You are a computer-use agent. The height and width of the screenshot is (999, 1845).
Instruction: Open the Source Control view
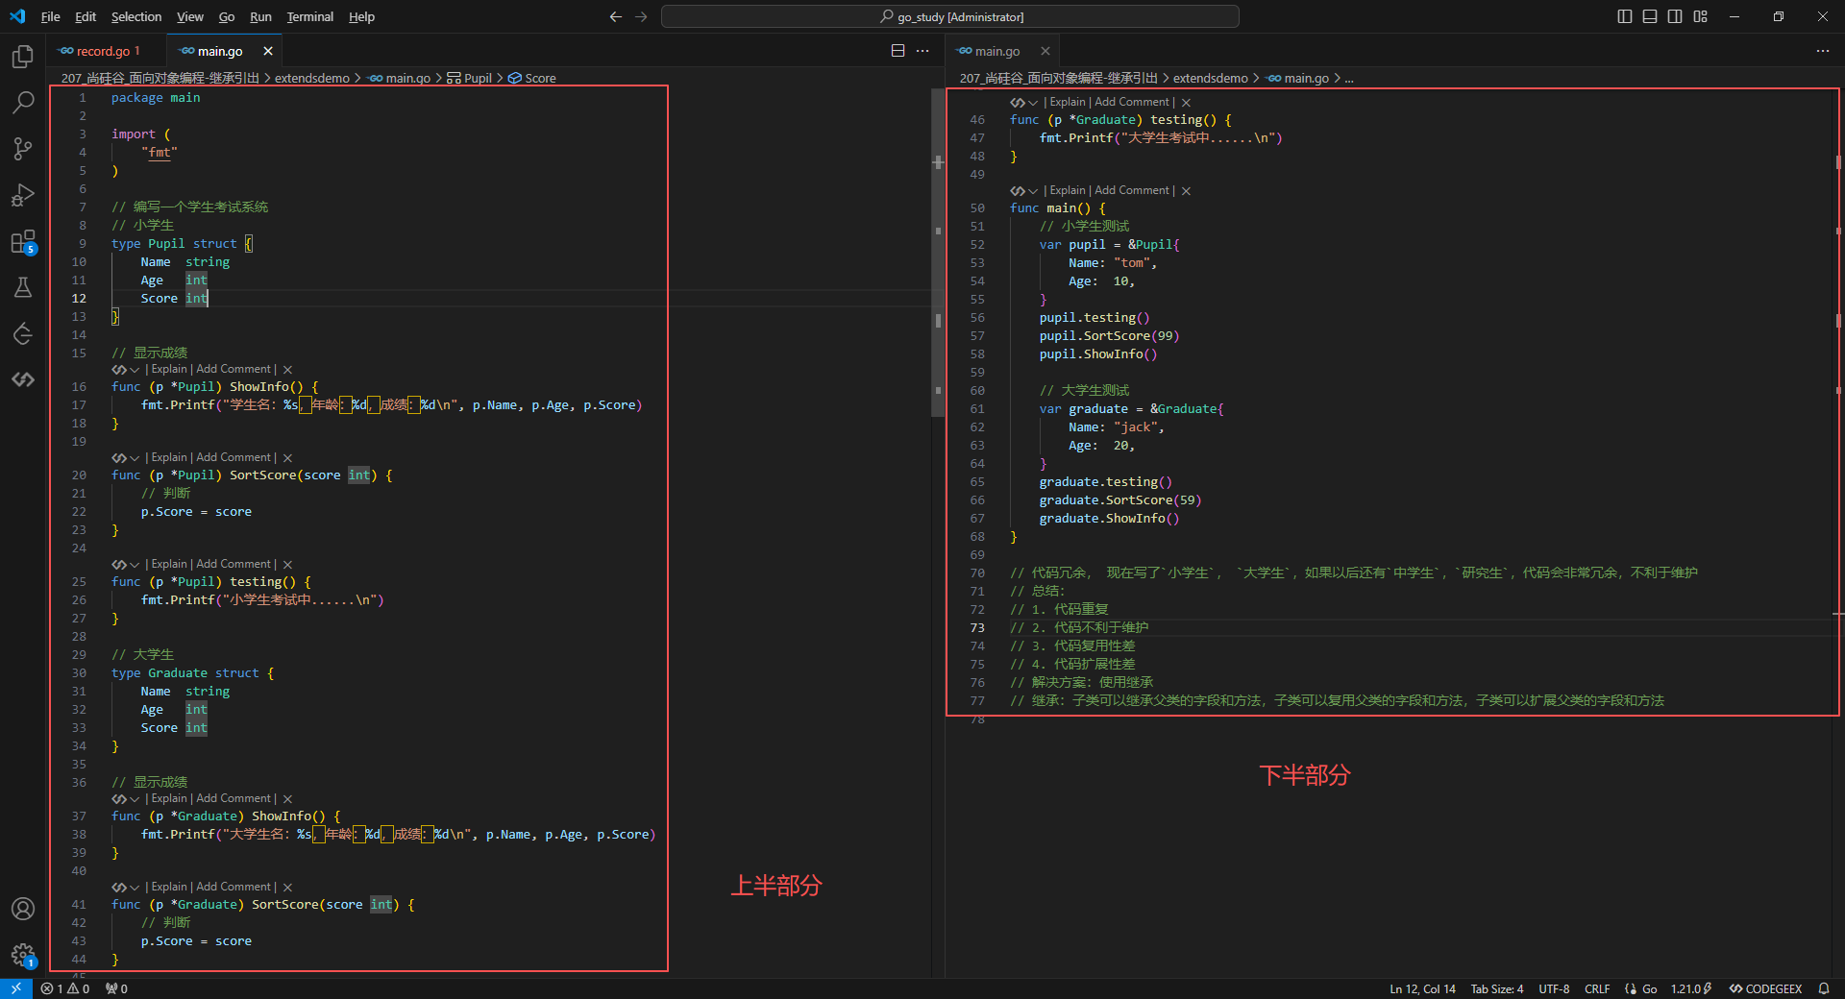[23, 148]
